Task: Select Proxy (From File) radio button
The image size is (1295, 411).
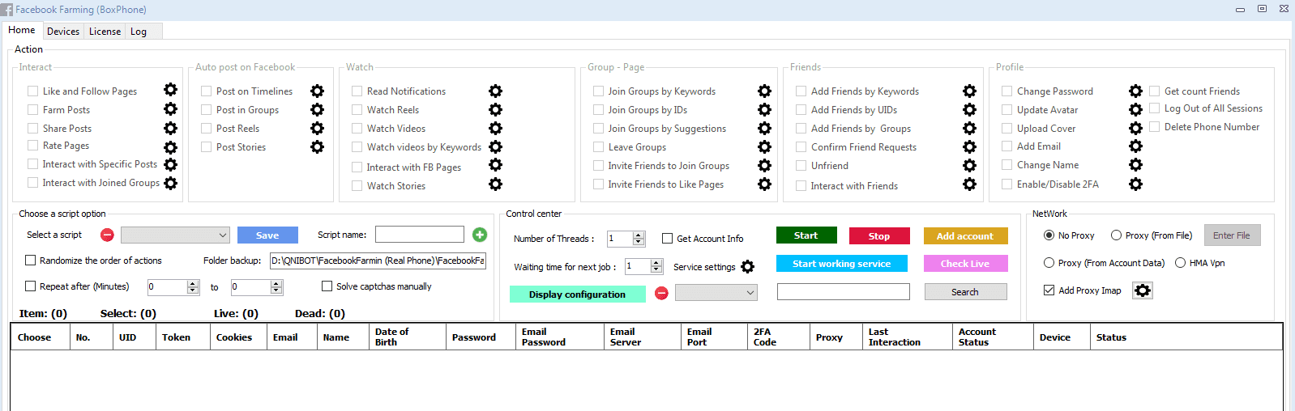Action: [x=1116, y=235]
